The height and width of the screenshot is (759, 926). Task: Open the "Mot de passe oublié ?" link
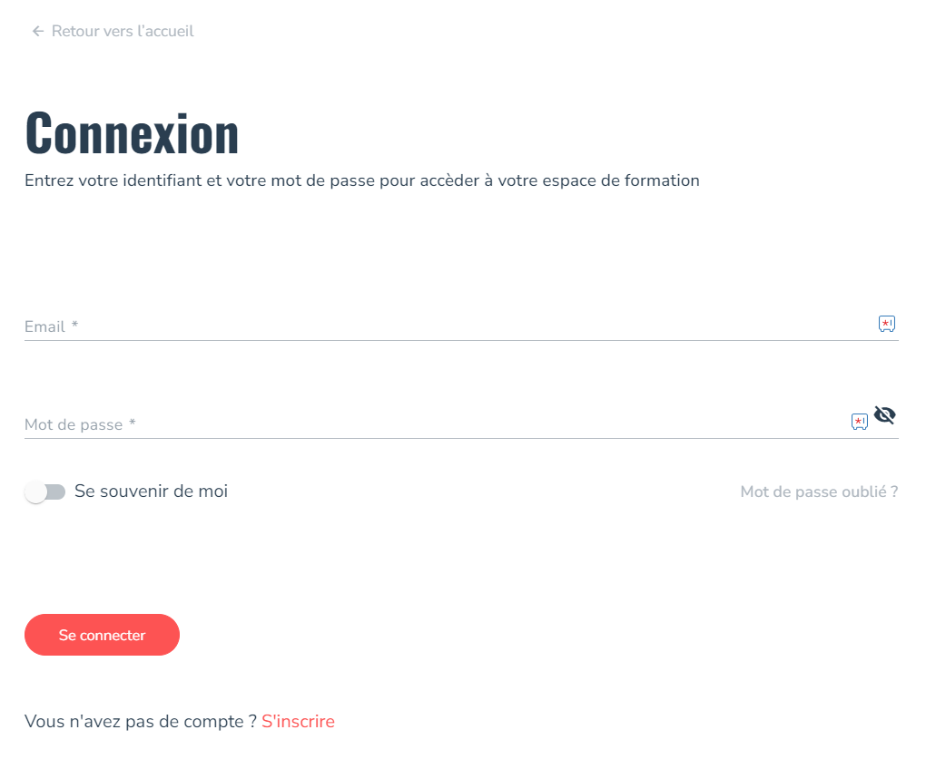(819, 491)
